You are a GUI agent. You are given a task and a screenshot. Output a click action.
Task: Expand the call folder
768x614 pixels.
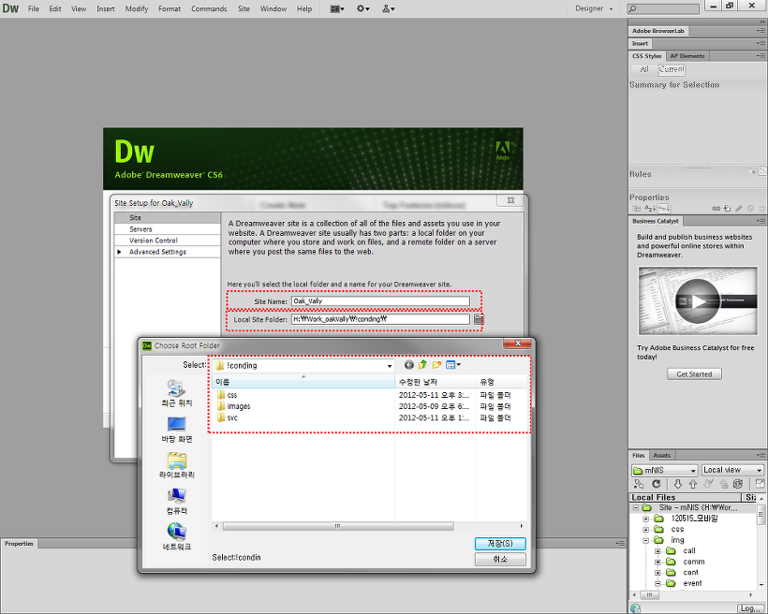(x=657, y=551)
